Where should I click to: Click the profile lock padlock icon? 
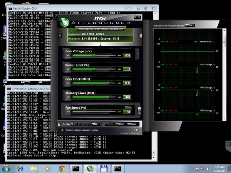point(59,124)
